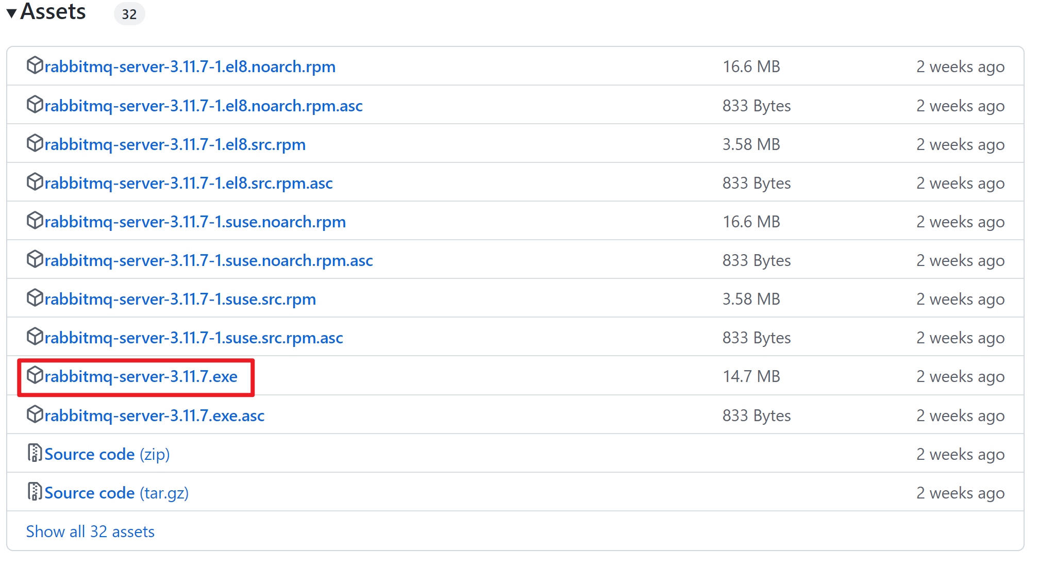Download rabbitmq-server-3.11.7-1.suse.src.rpm
1038x565 pixels.
[180, 299]
